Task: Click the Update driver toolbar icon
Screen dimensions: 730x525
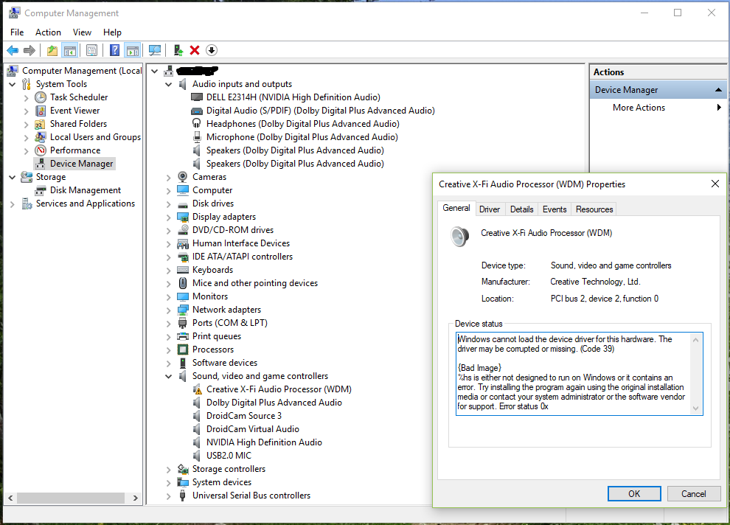Action: click(x=178, y=50)
